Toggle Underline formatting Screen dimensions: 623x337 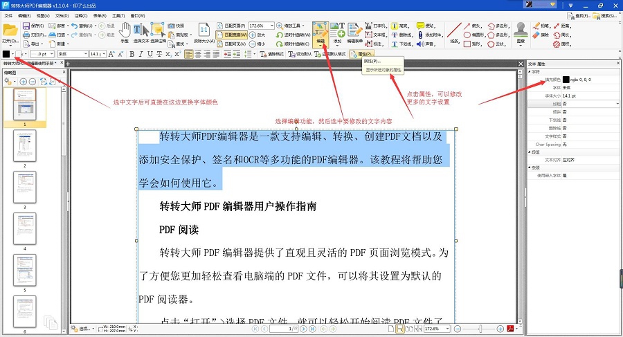point(150,54)
